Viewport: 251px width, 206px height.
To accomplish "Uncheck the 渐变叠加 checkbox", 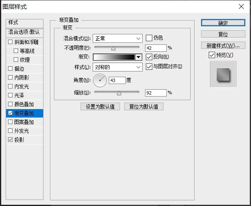I will pos(10,113).
